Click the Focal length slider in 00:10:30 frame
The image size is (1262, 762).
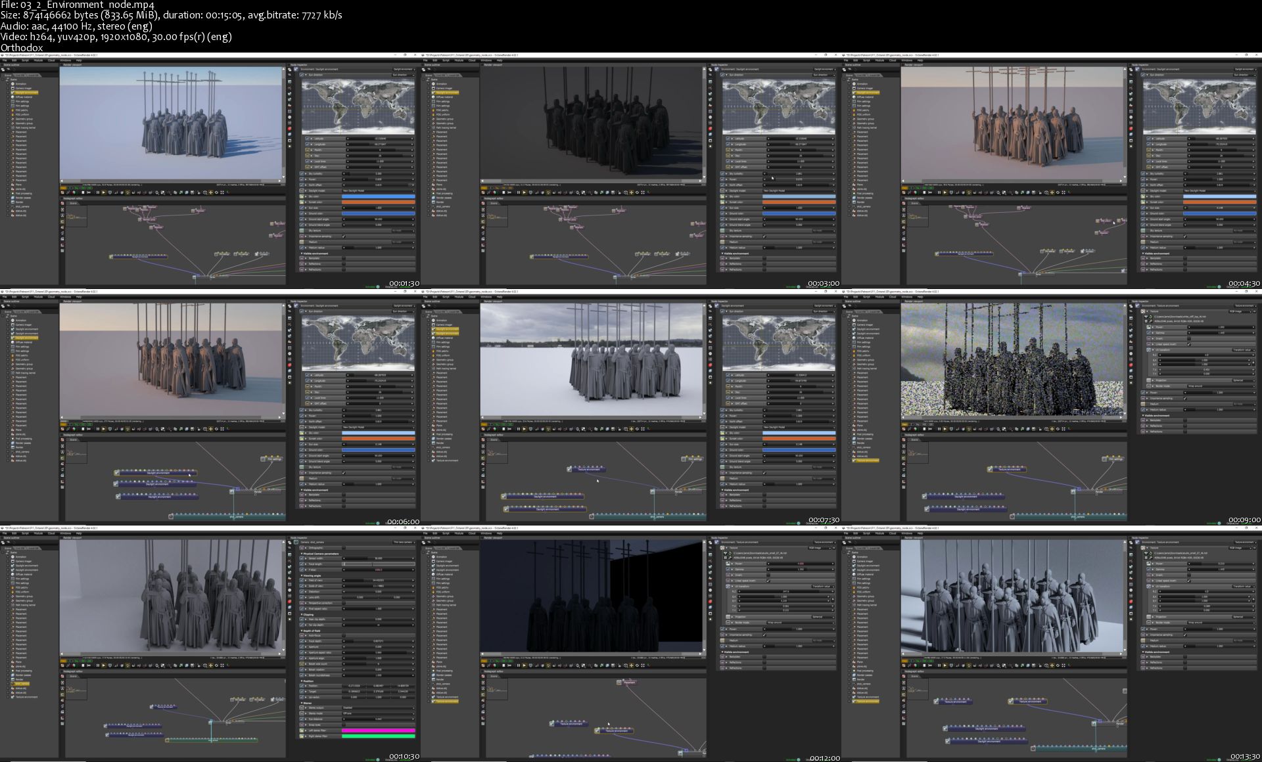coord(378,564)
